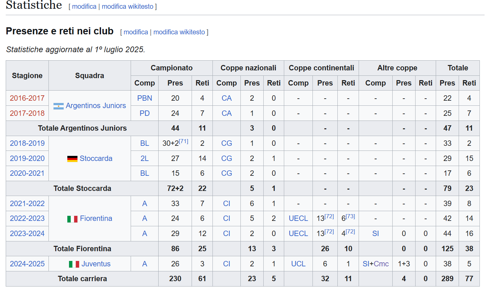Screen dimensions: 495x298
Task: Open the Argentinos Juniors team link
Action: click(96, 106)
